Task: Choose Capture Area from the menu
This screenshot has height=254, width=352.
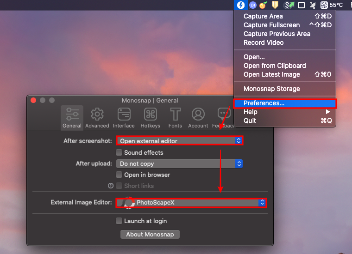Action: (x=285, y=16)
